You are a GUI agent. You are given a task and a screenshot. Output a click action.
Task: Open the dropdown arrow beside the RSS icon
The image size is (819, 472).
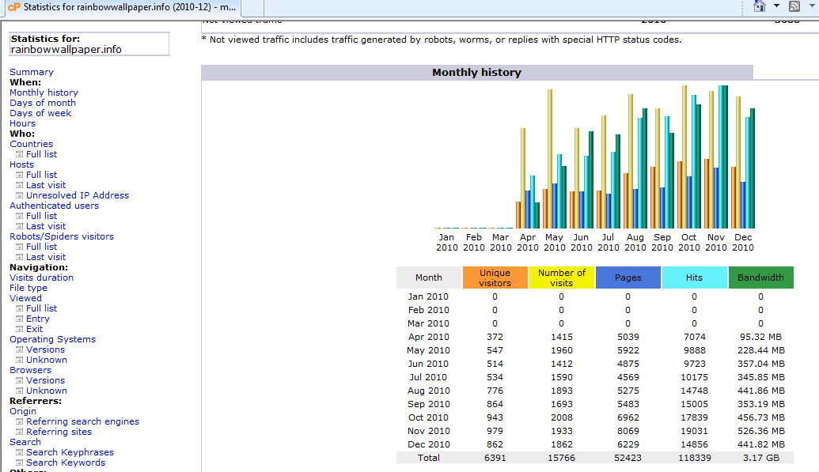coord(811,6)
